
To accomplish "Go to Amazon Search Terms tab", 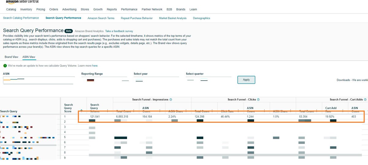I will pos(101,18).
